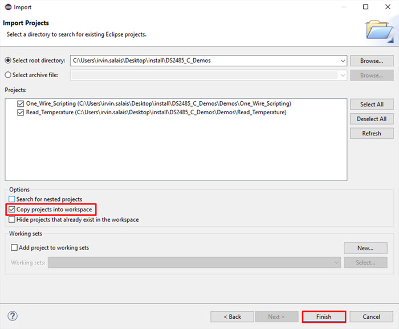Click the Next > button
Screen dimensions: 399x329
tap(276, 317)
